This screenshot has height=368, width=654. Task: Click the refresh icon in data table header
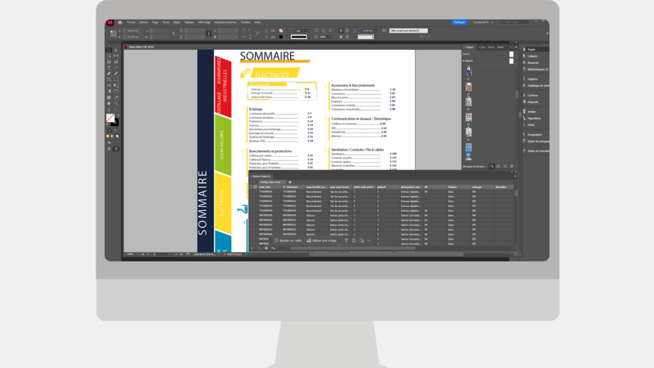coord(255,187)
